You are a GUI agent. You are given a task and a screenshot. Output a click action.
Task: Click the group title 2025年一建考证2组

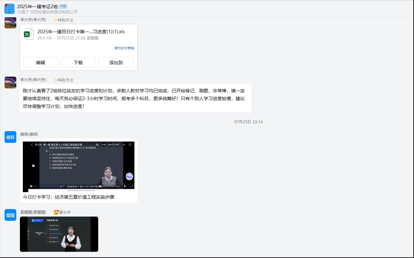(37, 7)
